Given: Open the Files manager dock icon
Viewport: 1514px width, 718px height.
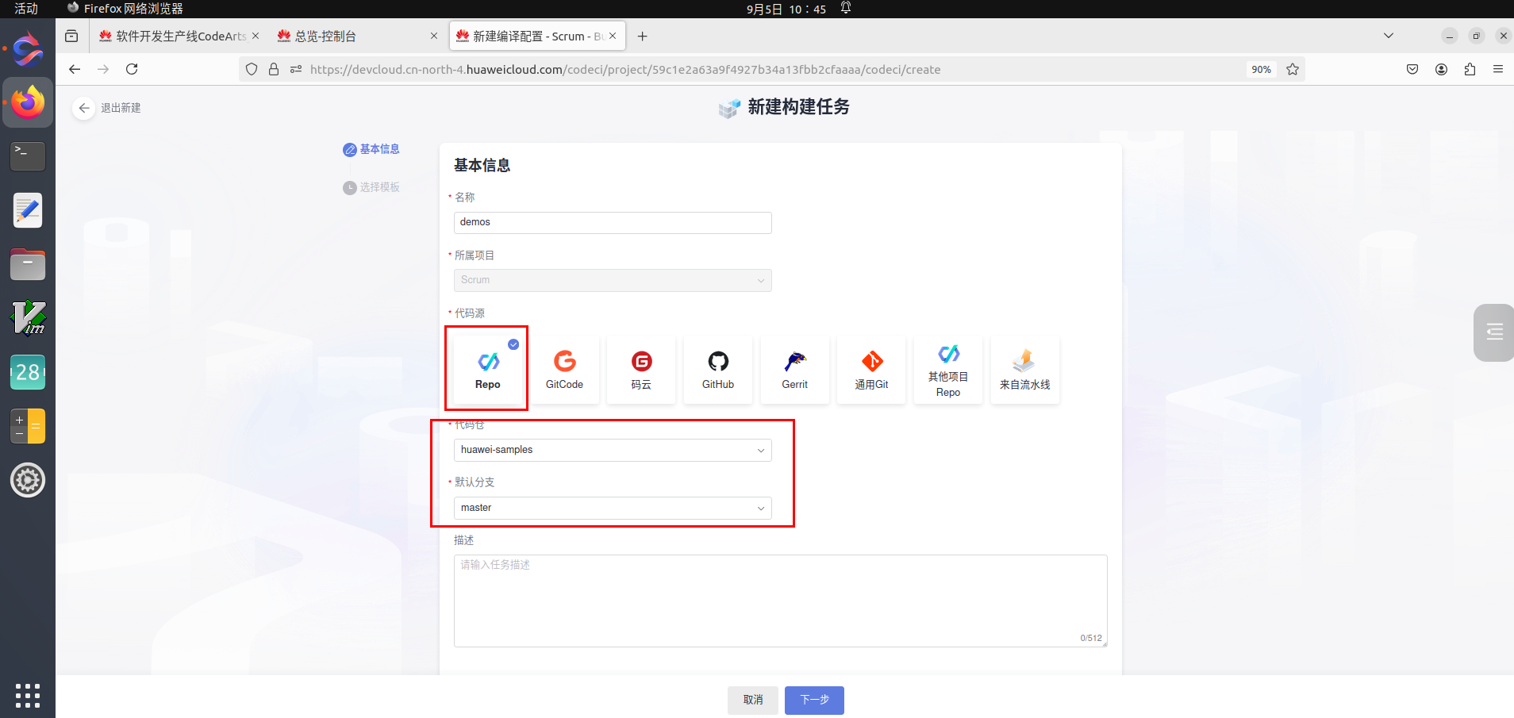Looking at the screenshot, I should point(28,264).
